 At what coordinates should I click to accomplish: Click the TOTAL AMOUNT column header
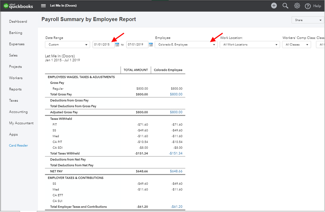(x=136, y=70)
